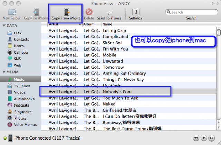Click the Play button
Viewport: 221px width, 145px height.
pos(204,138)
